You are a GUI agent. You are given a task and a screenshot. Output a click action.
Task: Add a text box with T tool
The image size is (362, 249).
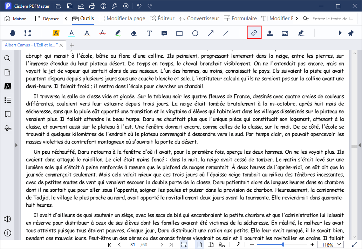pos(149,34)
